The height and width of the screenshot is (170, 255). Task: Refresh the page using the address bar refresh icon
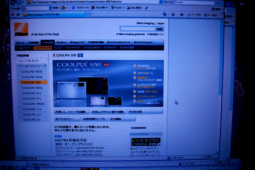[166, 2]
